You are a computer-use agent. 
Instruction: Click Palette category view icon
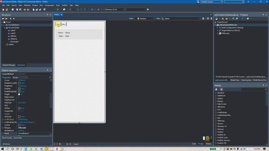coord(216,89)
